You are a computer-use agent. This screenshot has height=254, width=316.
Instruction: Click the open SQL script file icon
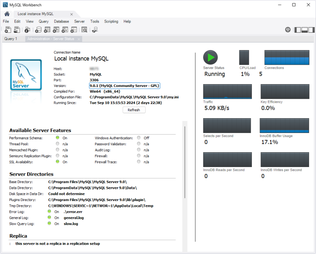click(17, 30)
